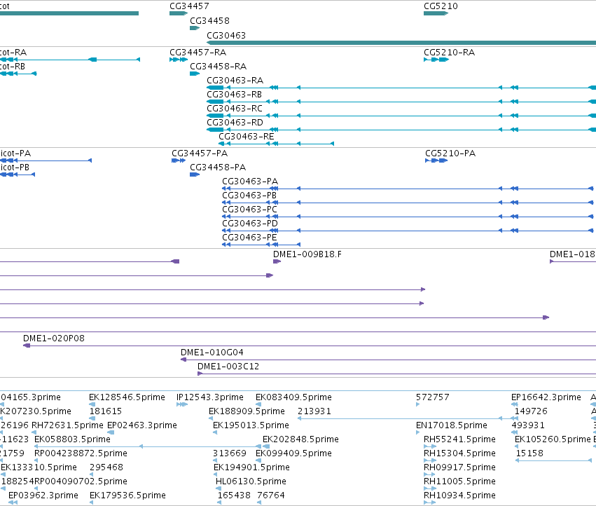Screen dimensions: 596x506
Task: Click clone DME1-020P08 label
Action: pyautogui.click(x=54, y=339)
